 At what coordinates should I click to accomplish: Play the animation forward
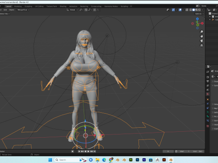[x=89, y=151]
